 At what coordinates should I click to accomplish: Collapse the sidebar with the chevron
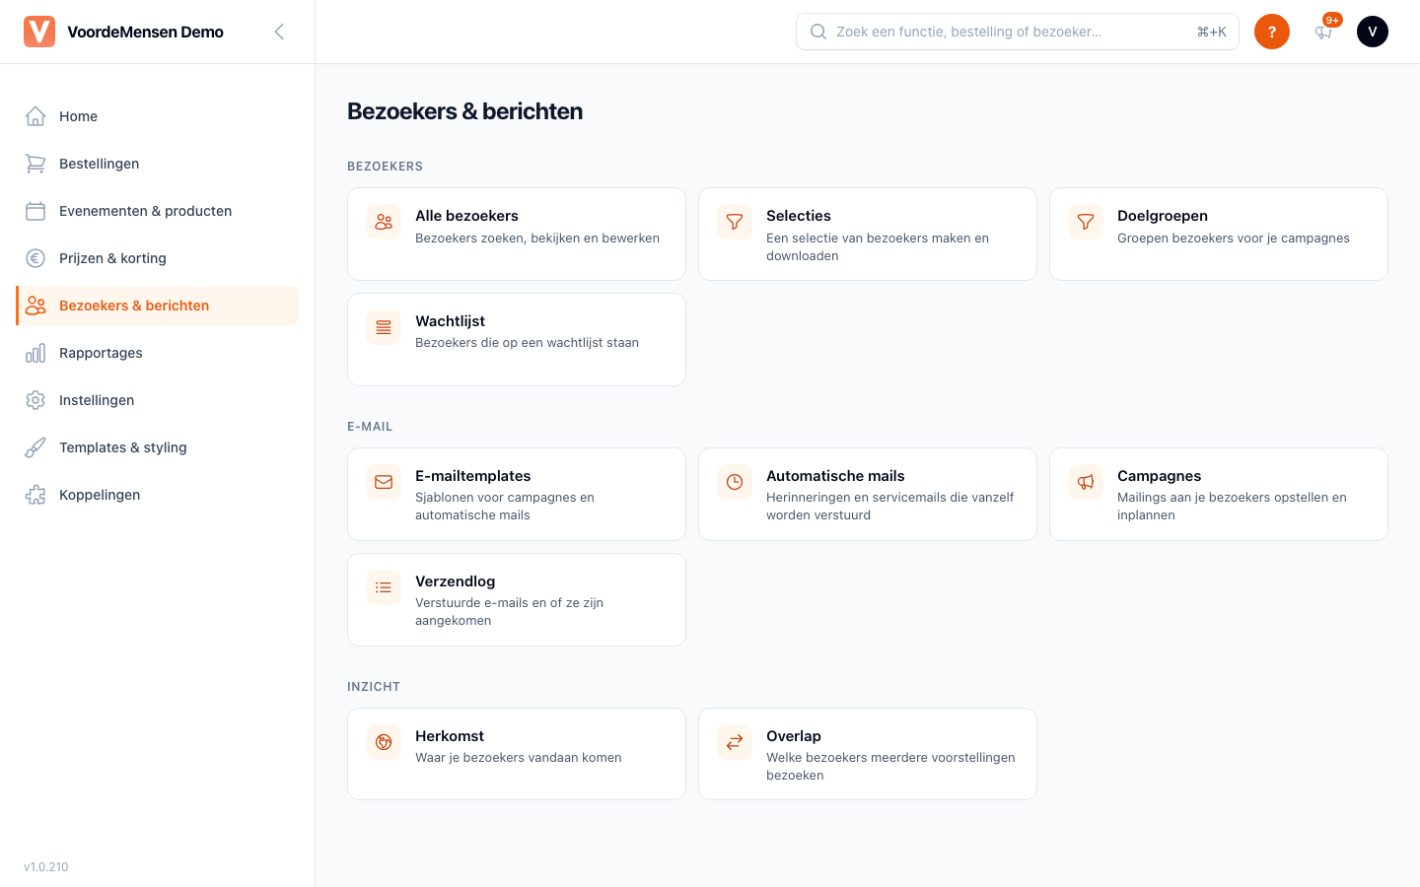[279, 32]
